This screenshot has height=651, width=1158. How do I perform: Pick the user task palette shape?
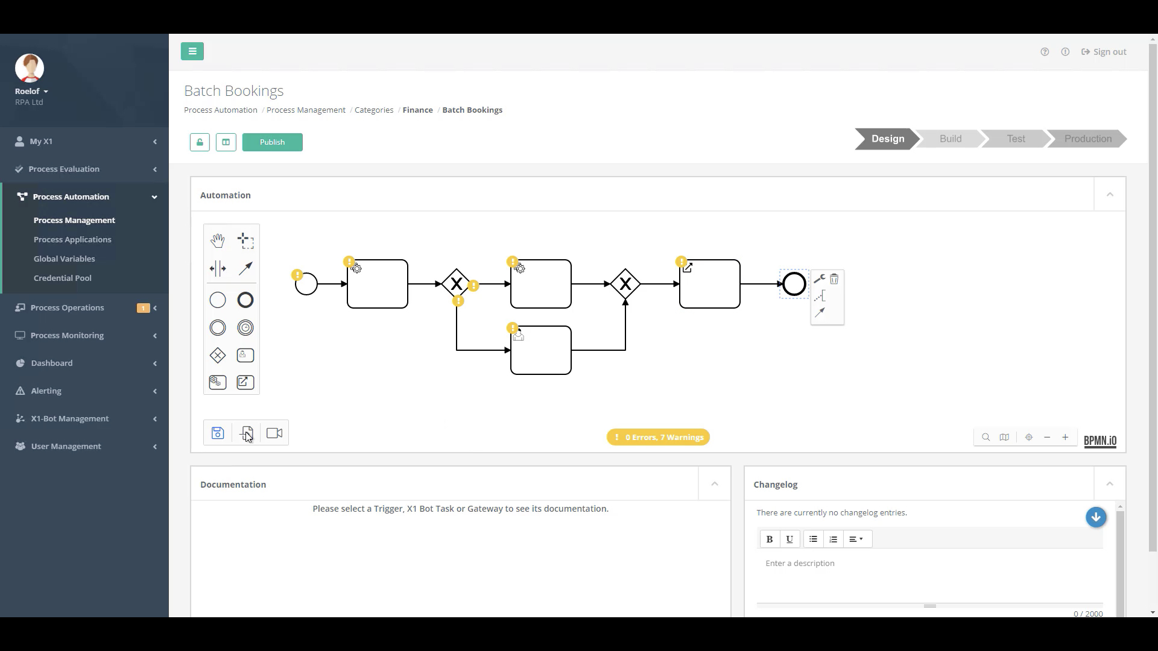point(245,356)
